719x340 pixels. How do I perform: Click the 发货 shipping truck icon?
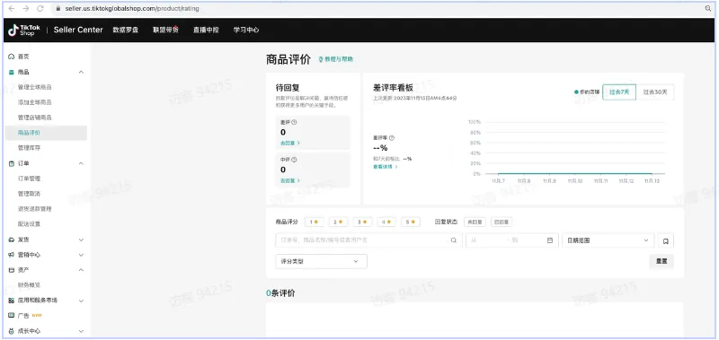click(x=12, y=240)
